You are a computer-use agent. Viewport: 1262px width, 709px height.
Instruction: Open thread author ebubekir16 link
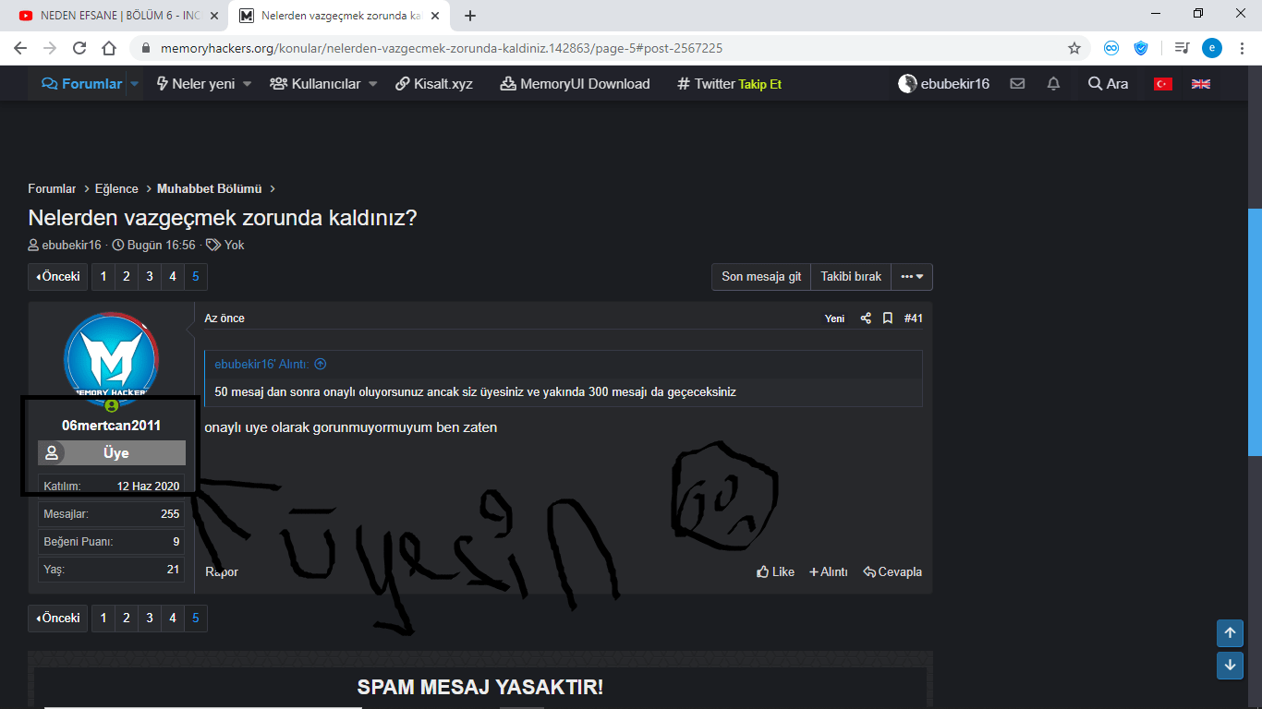pyautogui.click(x=71, y=245)
